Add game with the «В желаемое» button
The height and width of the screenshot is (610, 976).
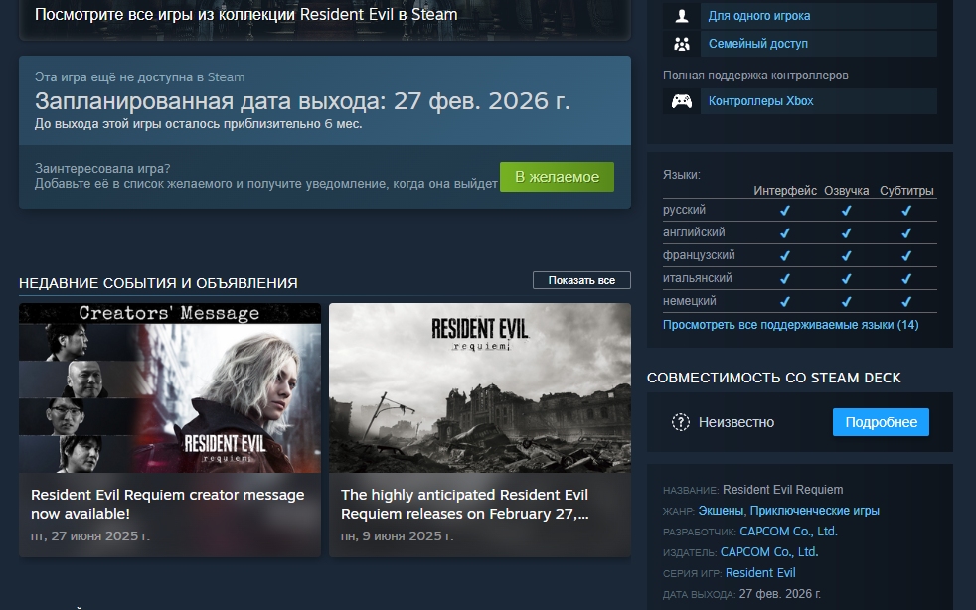[x=557, y=177]
